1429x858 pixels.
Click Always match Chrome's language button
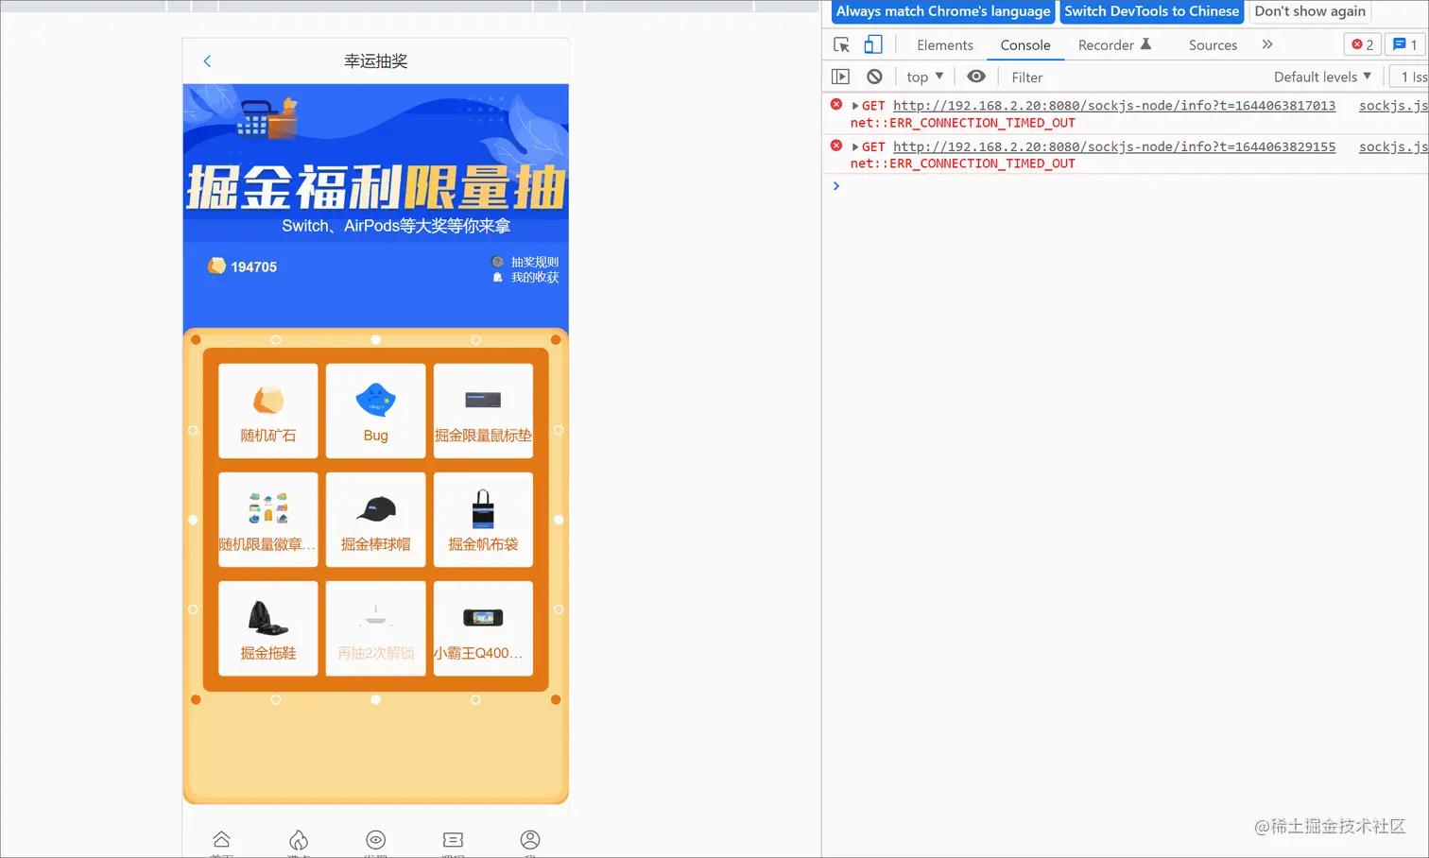(x=943, y=11)
